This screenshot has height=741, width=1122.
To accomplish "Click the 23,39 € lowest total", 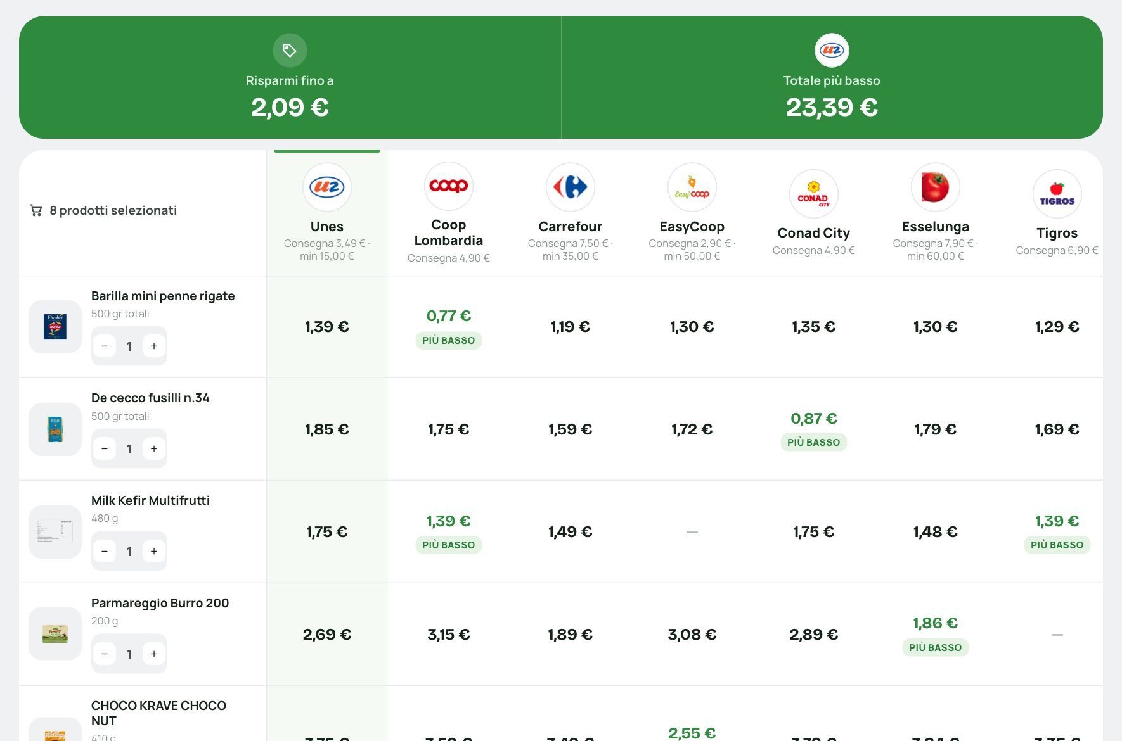I will [x=832, y=107].
